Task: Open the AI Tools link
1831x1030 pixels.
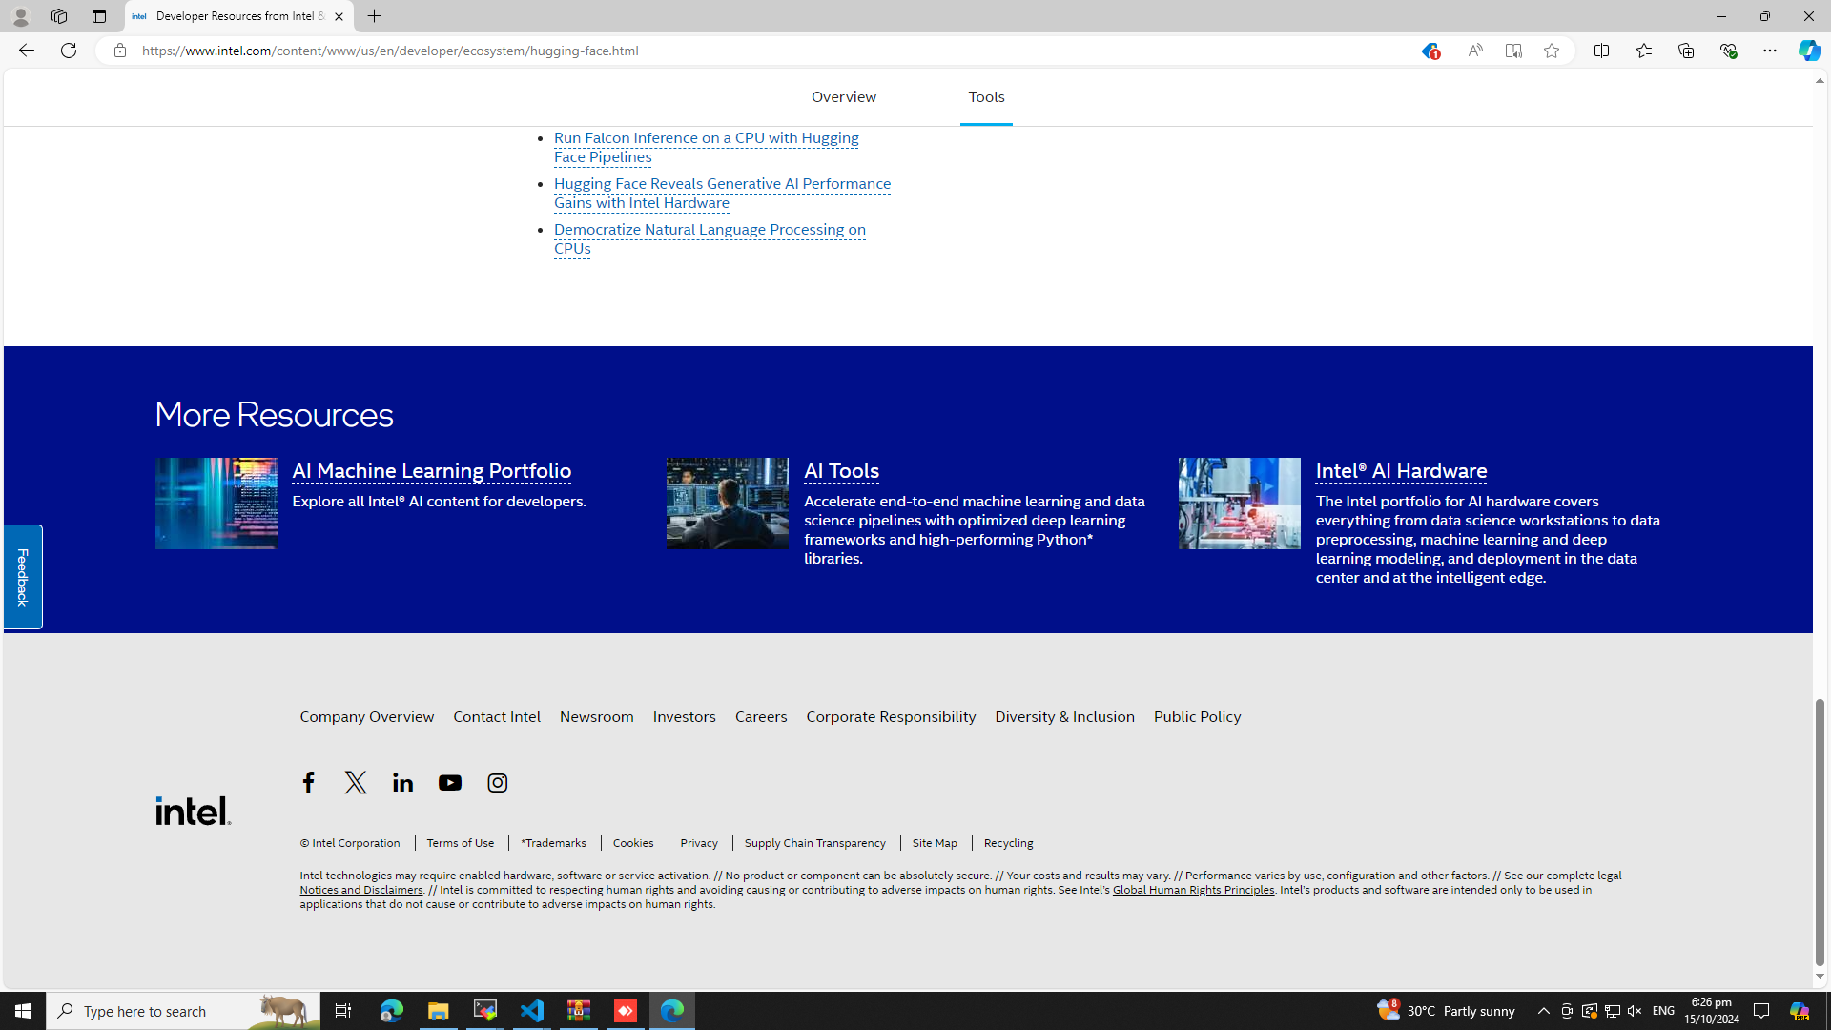Action: tap(841, 470)
